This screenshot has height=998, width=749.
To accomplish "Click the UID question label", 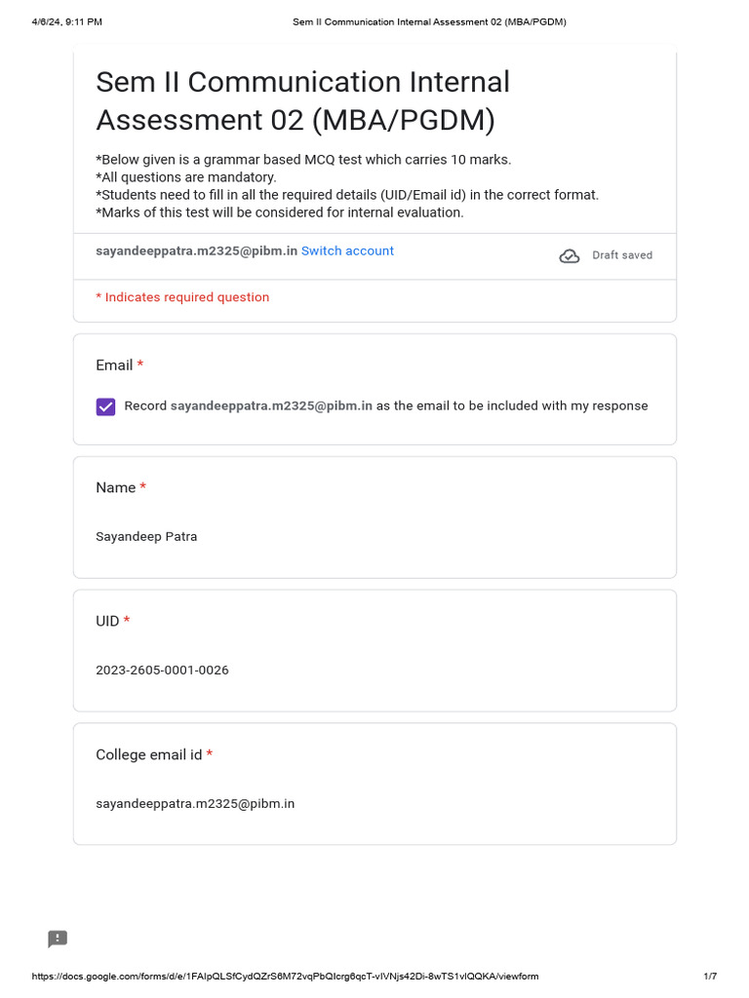I will pos(107,621).
